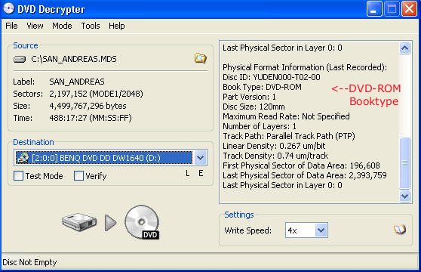Click the Part Version: 1 line

point(249,97)
